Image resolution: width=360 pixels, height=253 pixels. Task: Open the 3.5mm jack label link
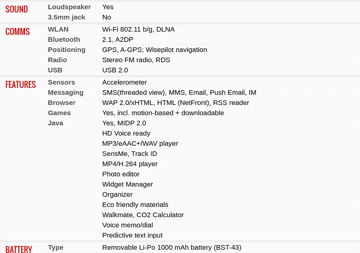[66, 17]
